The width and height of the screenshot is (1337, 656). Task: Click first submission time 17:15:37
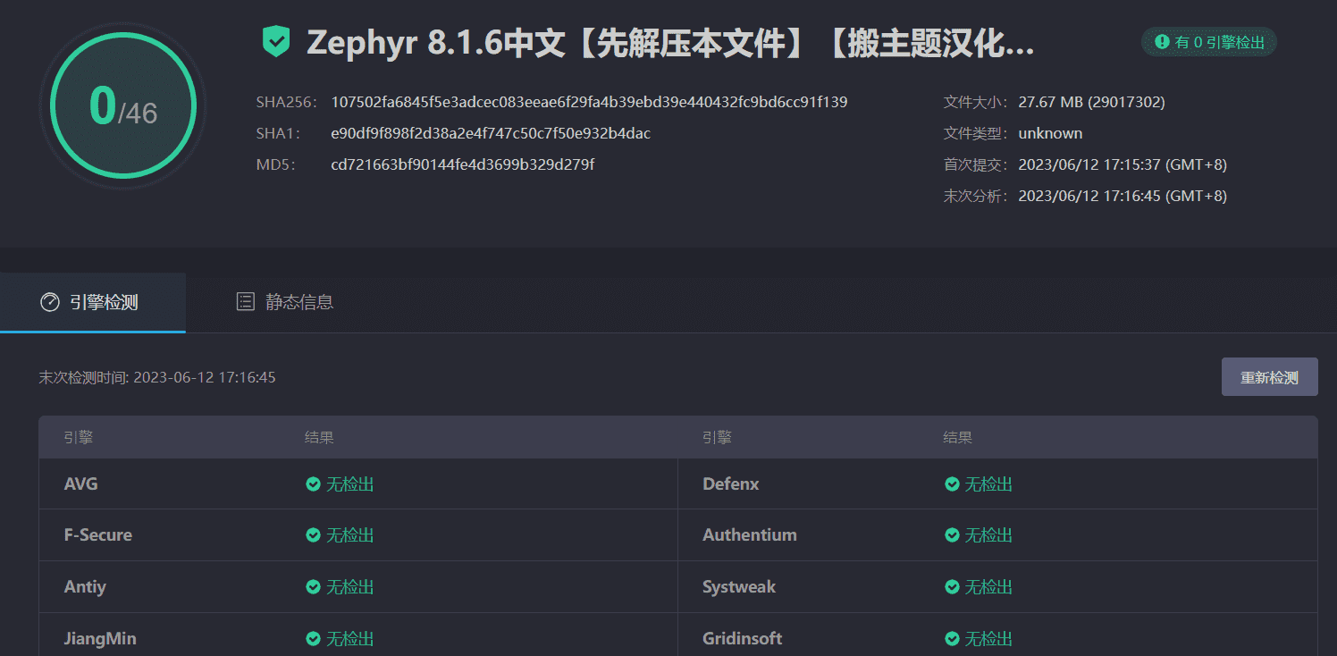pyautogui.click(x=1123, y=164)
